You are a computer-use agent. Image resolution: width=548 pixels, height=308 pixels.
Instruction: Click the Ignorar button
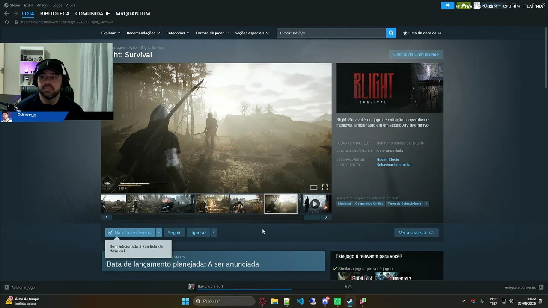click(x=199, y=233)
